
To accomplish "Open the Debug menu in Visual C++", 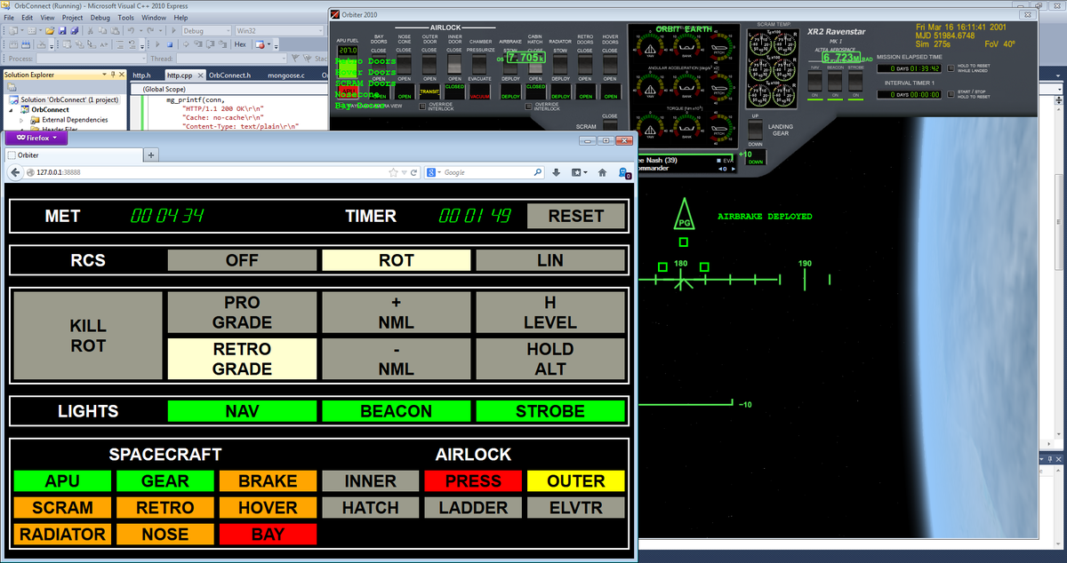I will tap(100, 17).
